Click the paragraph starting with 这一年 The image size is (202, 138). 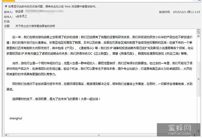pyautogui.click(x=100, y=45)
